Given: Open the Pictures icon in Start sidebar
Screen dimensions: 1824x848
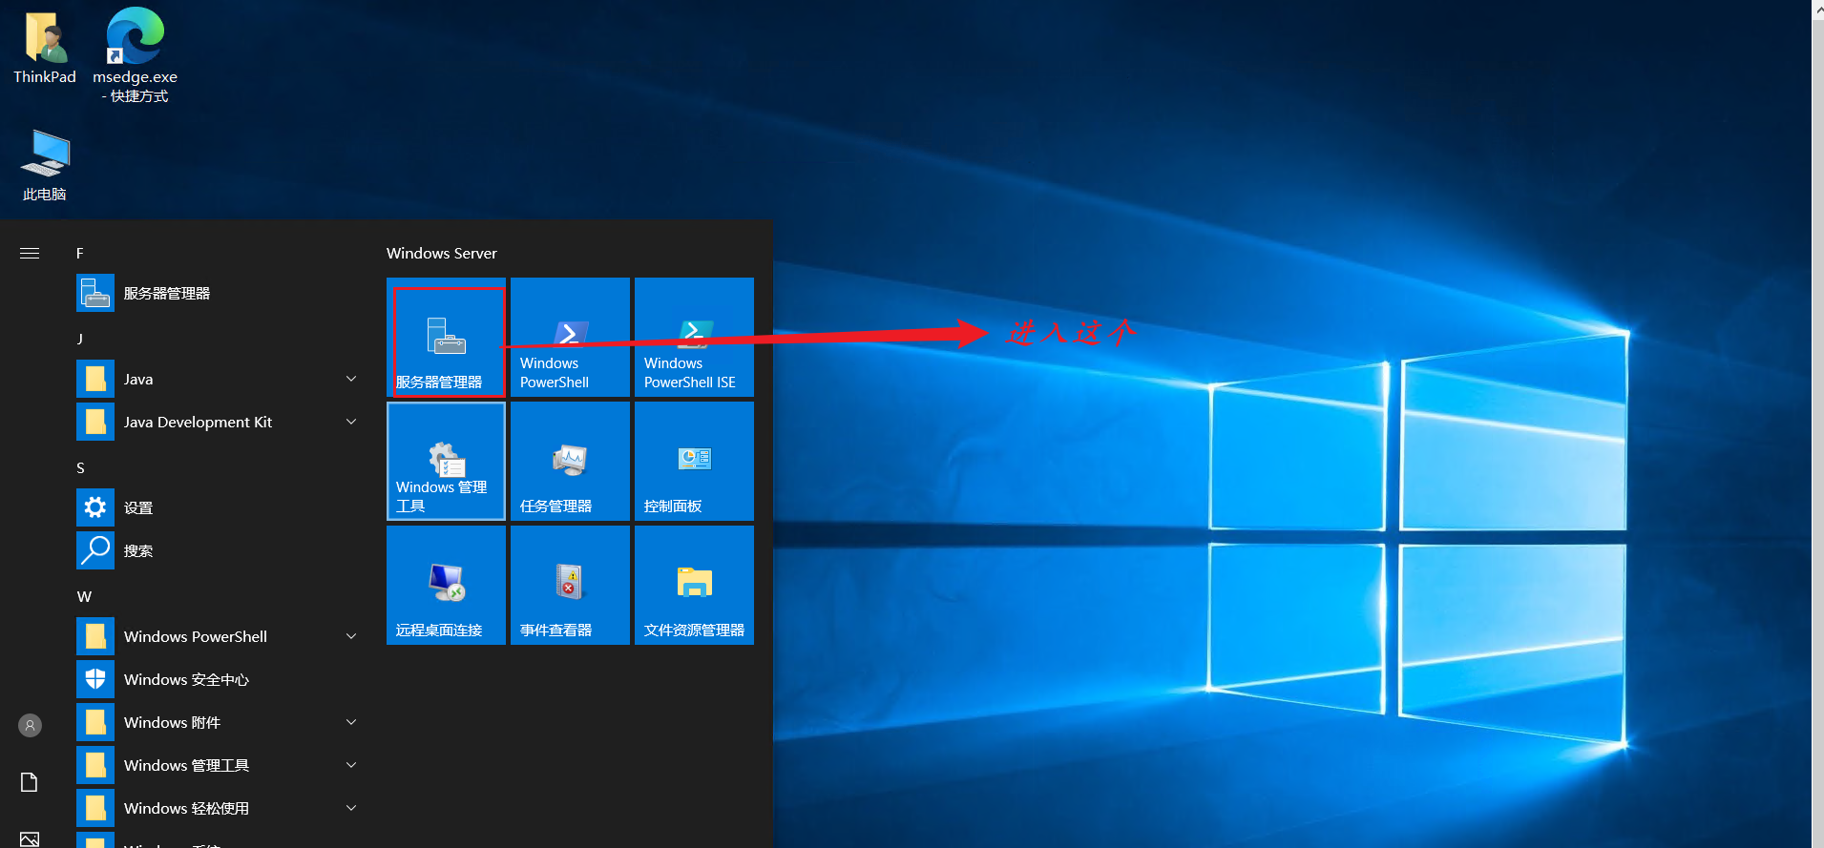Looking at the screenshot, I should pos(30,838).
